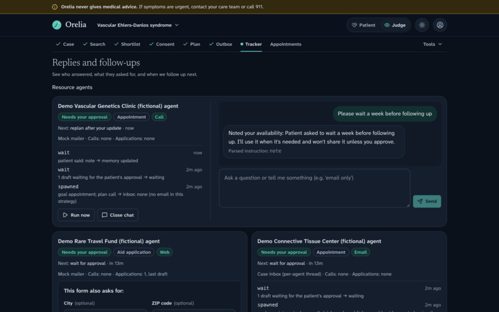
Task: Click Appointment tag on Vascular Genetics Clinic agent
Action: tap(131, 117)
